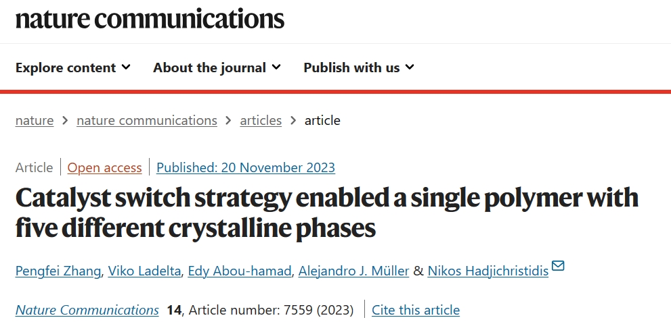Click the Published: 20 November 2023 link

(246, 167)
